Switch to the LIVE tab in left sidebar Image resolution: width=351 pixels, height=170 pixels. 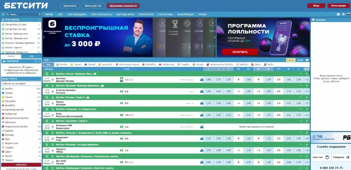pyautogui.click(x=31, y=56)
